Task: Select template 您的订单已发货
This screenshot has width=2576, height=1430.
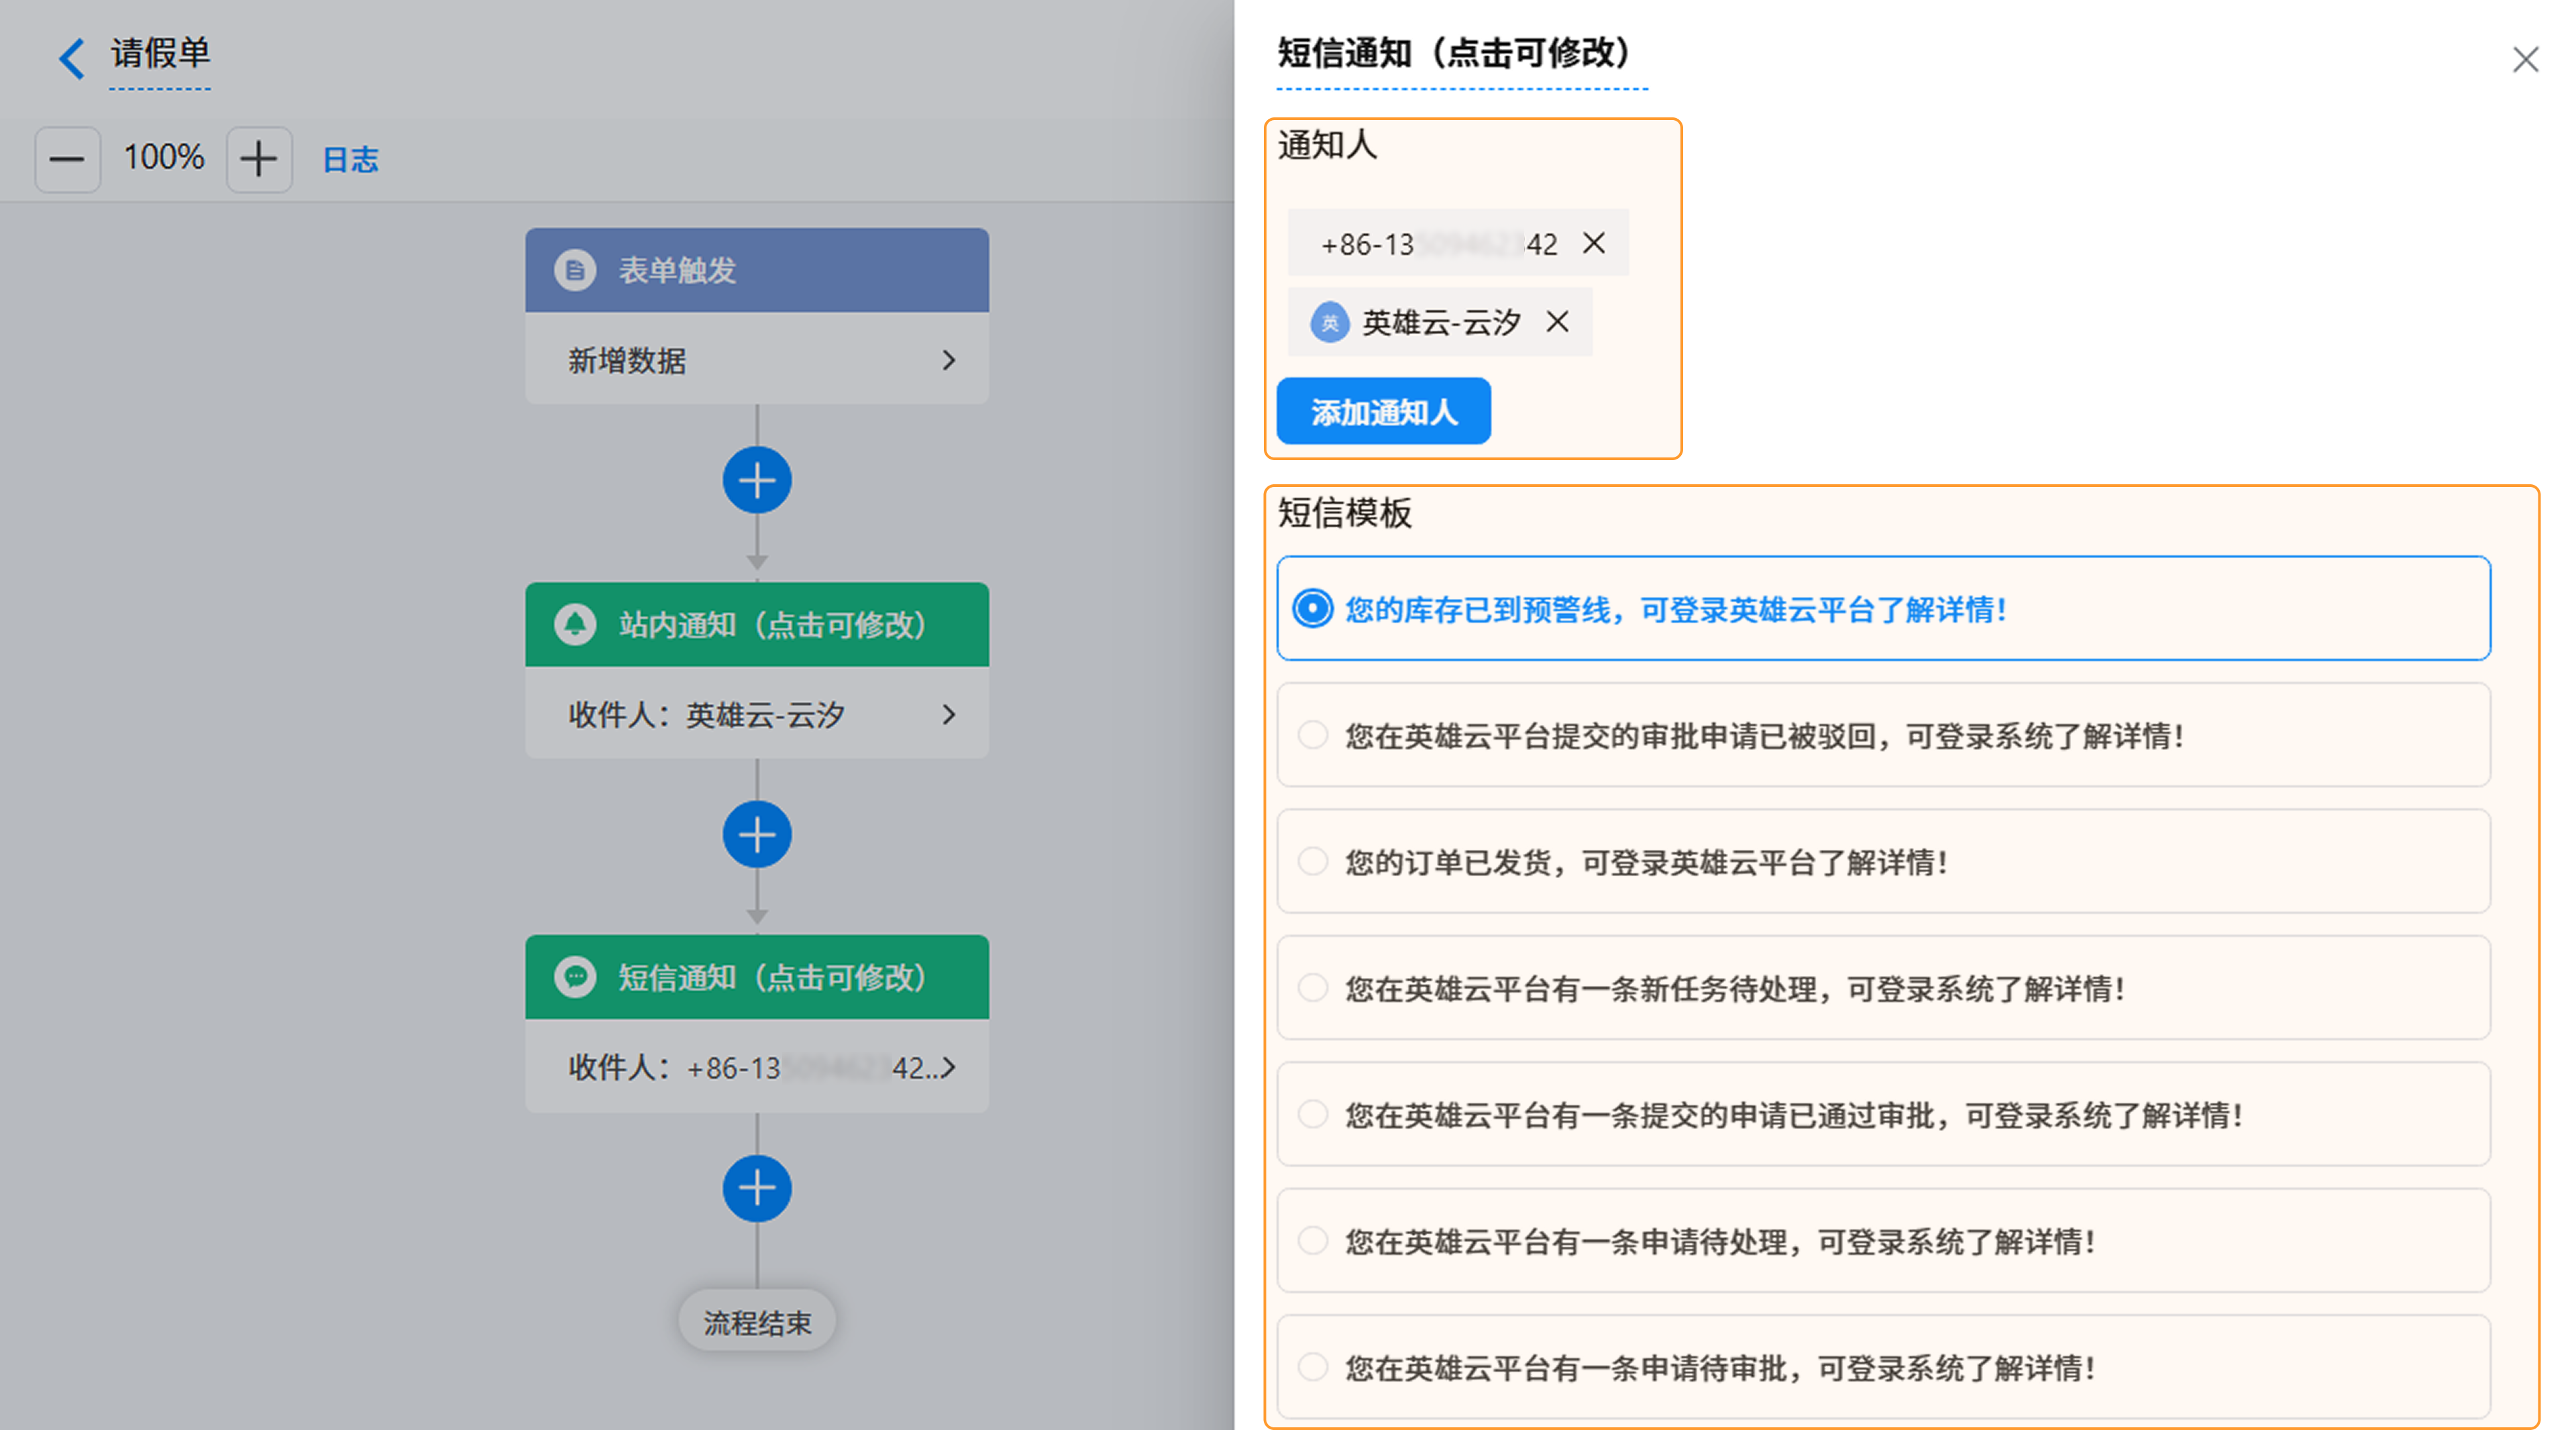Action: coord(1883,861)
